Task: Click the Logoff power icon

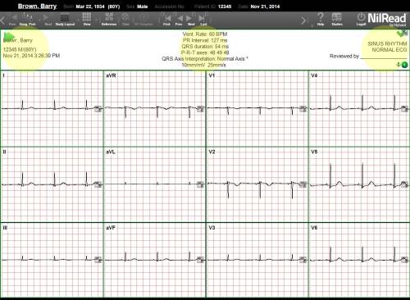Action: click(361, 19)
